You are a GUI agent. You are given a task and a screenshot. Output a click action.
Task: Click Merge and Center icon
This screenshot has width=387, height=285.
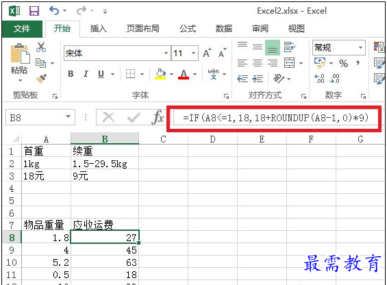coord(289,63)
